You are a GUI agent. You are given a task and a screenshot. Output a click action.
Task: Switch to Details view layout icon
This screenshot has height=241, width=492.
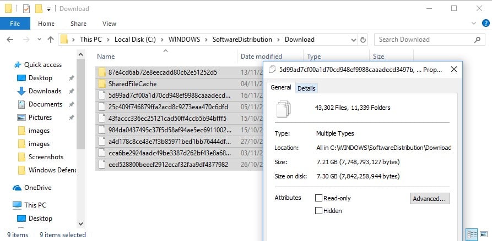[472, 234]
